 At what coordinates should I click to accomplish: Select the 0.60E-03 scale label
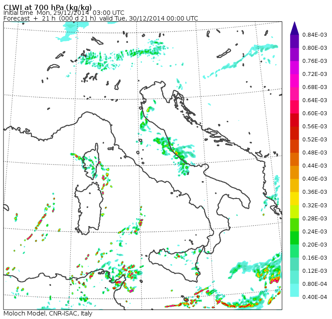pos(315,113)
